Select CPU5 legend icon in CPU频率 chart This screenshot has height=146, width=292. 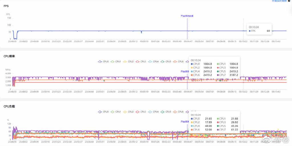pyautogui.click(x=163, y=61)
